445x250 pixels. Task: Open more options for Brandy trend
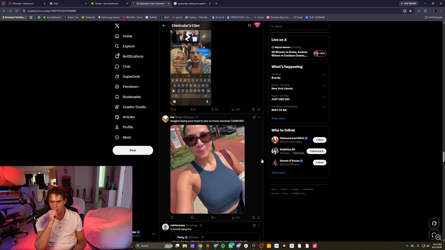click(x=325, y=75)
